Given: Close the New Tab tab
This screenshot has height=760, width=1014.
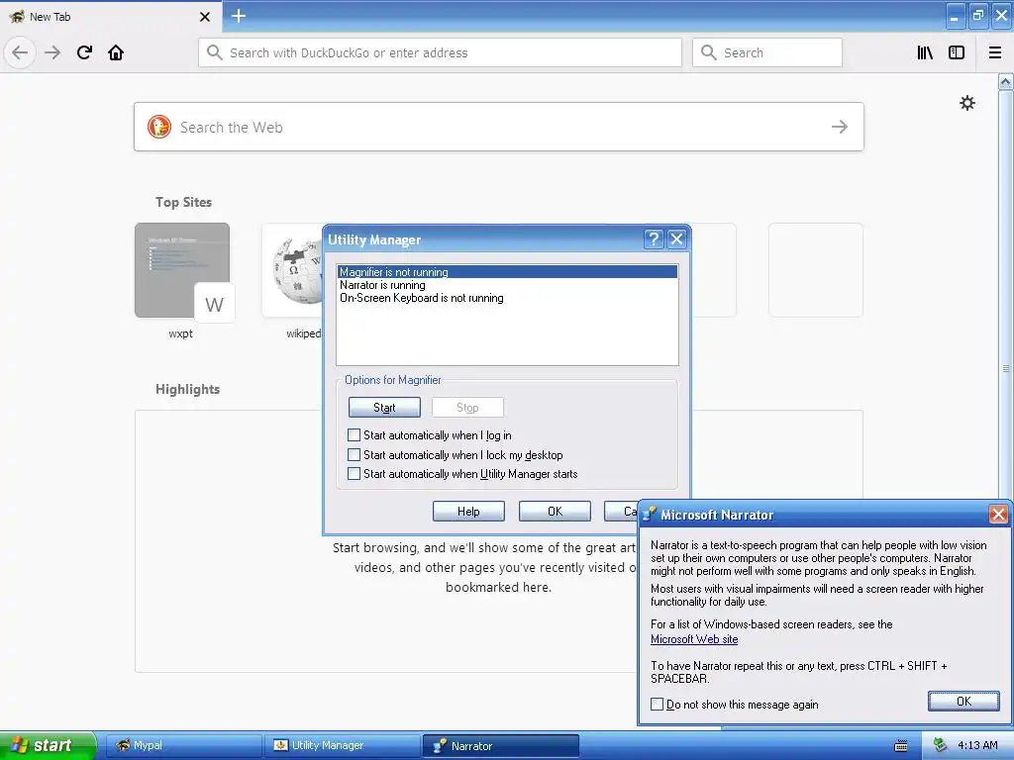Looking at the screenshot, I should click(x=205, y=17).
